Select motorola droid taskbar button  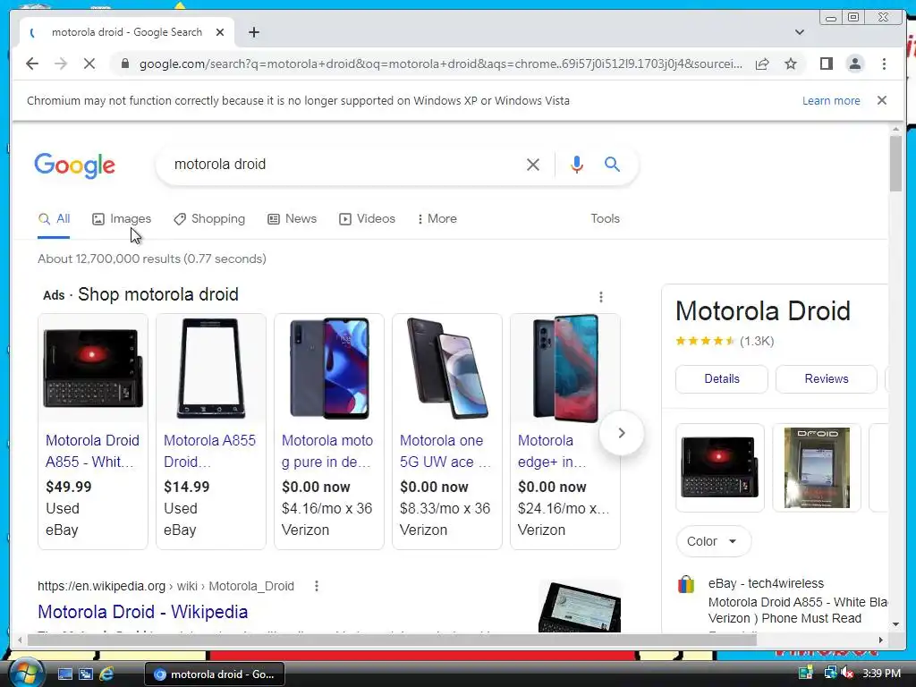[x=215, y=674]
